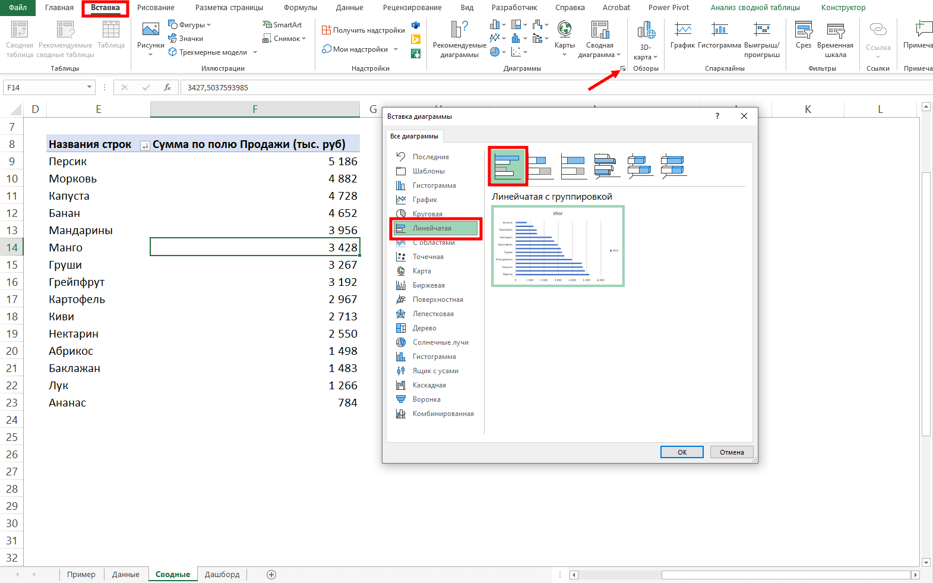Click the insert function fx icon
Screen dimensions: 933x583
click(167, 87)
